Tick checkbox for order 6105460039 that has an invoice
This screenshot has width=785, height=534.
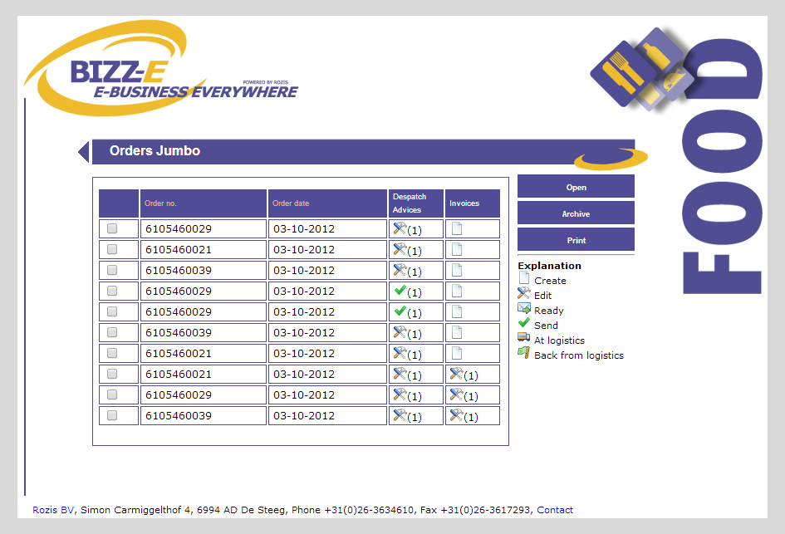coord(112,415)
